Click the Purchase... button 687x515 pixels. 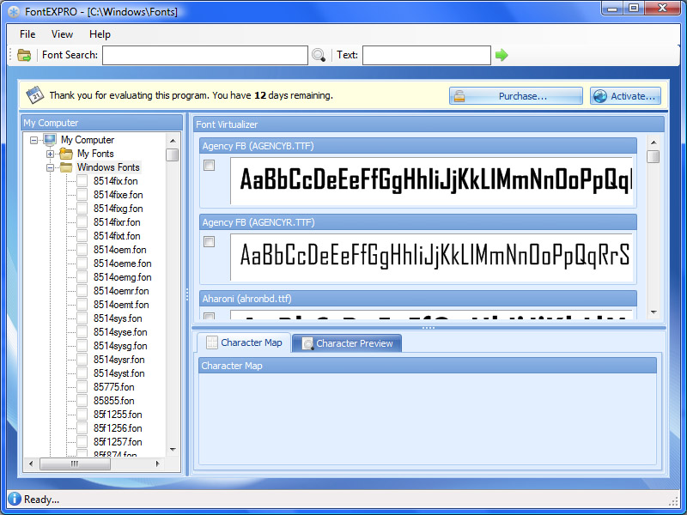(x=516, y=96)
